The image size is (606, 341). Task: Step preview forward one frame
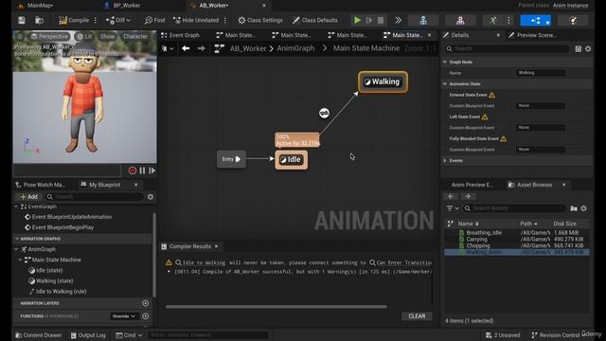point(152,170)
